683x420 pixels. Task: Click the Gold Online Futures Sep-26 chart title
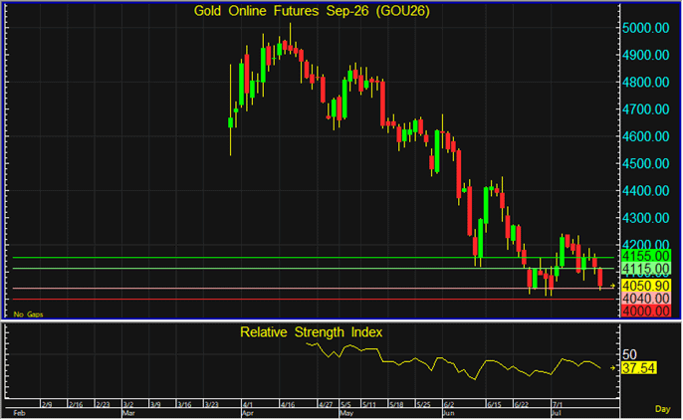[312, 11]
